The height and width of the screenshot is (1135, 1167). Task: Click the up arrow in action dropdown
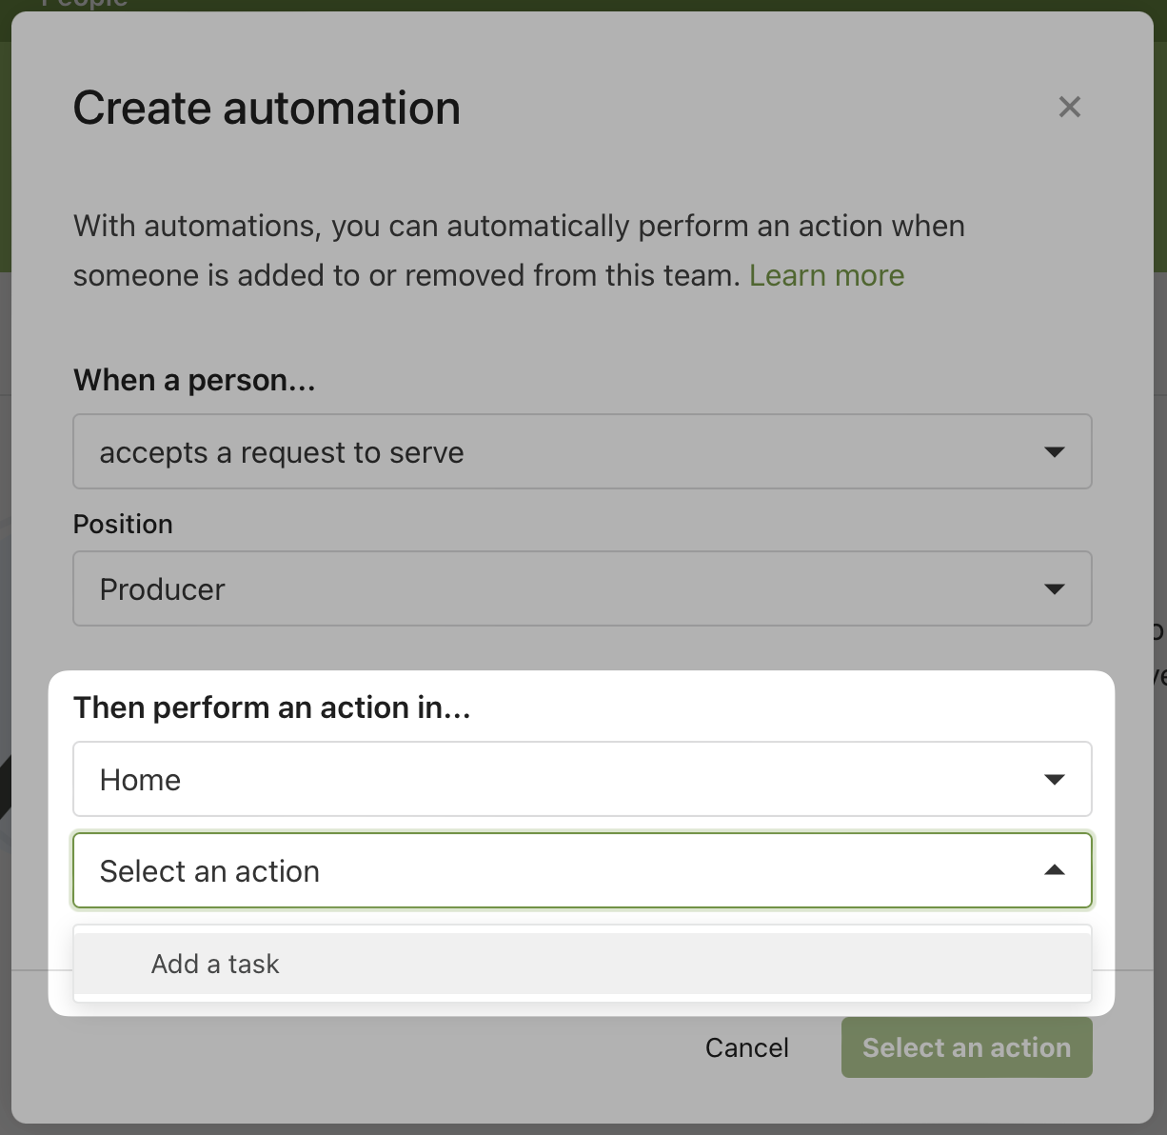pyautogui.click(x=1054, y=870)
